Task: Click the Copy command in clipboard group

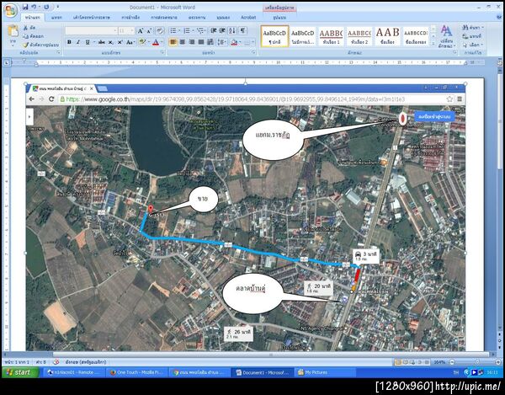Action: [x=34, y=36]
